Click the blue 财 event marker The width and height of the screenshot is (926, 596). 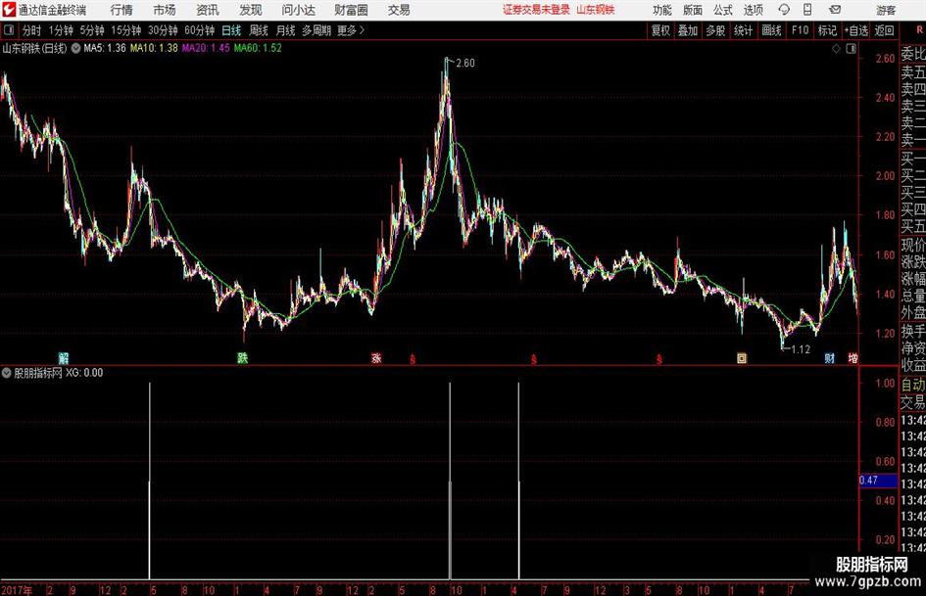[x=830, y=357]
